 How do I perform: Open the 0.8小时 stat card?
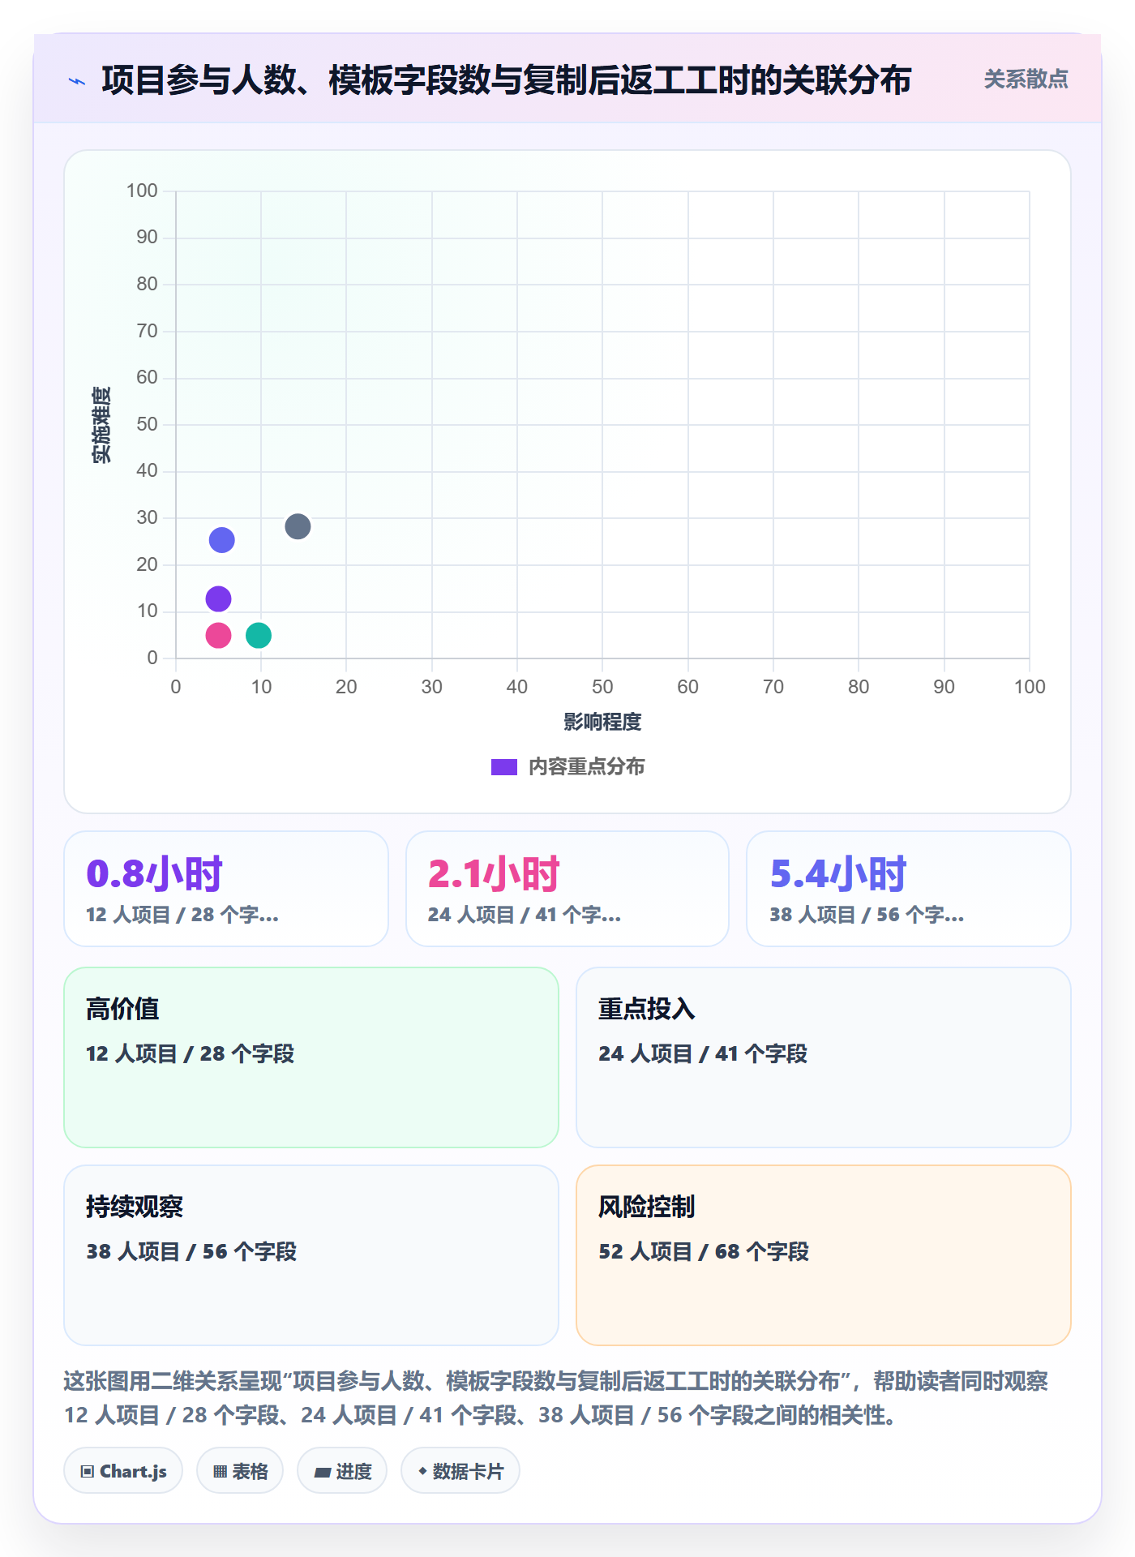click(x=226, y=889)
